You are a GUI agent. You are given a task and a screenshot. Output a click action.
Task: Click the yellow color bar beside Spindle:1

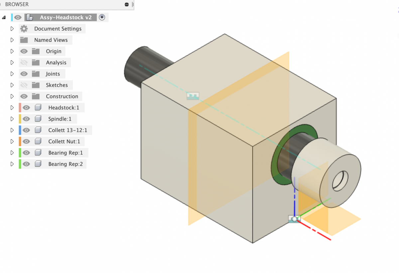pos(20,119)
